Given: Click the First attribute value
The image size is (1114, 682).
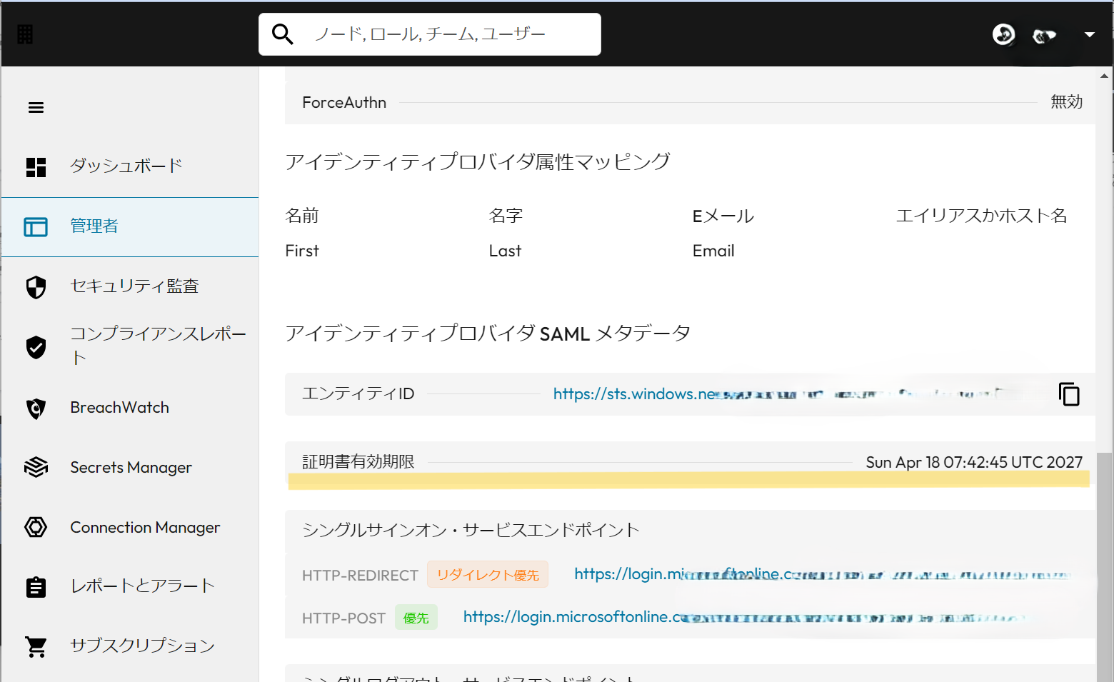Looking at the screenshot, I should click(302, 251).
